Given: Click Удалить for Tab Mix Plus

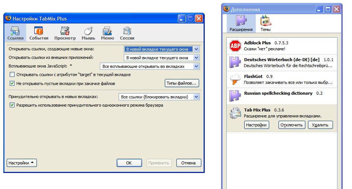Looking at the screenshot, I should [x=320, y=125].
